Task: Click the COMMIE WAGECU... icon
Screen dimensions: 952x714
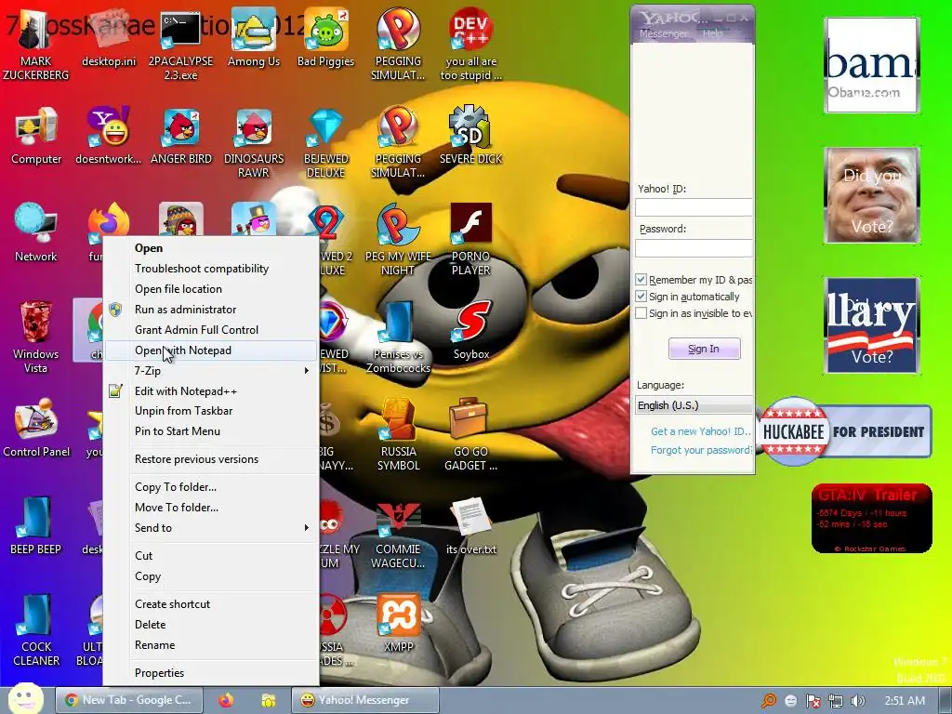Action: 398,535
